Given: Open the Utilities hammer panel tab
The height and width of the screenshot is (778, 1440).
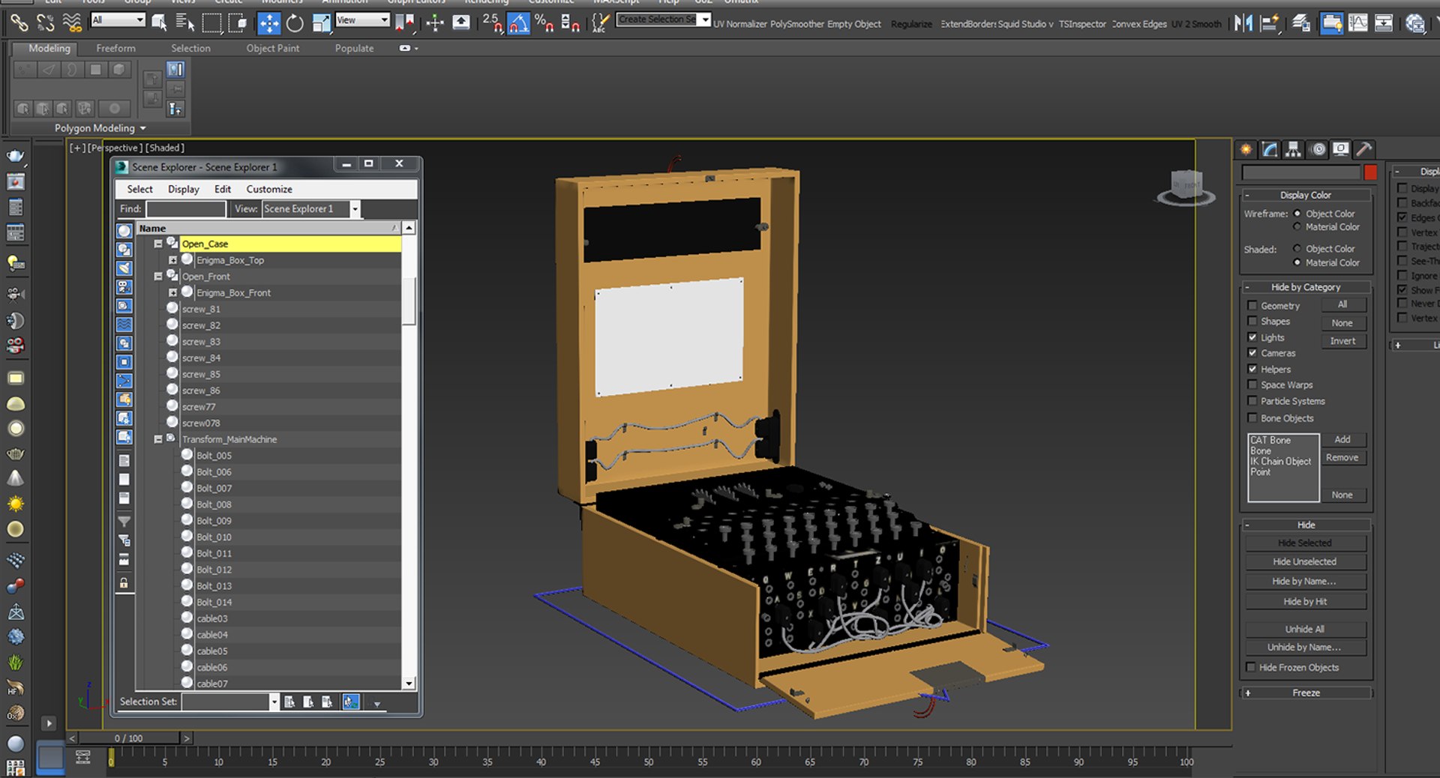Looking at the screenshot, I should coord(1364,149).
